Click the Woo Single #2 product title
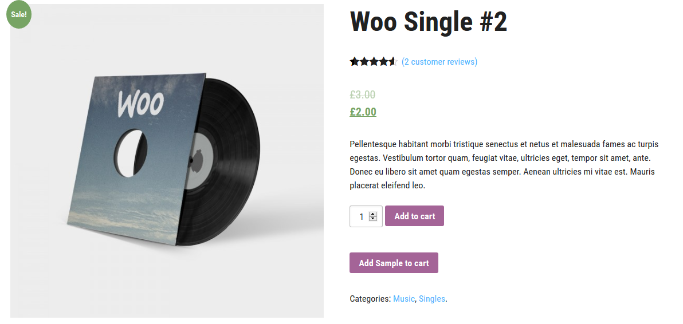This screenshot has height=324, width=683. [x=429, y=21]
